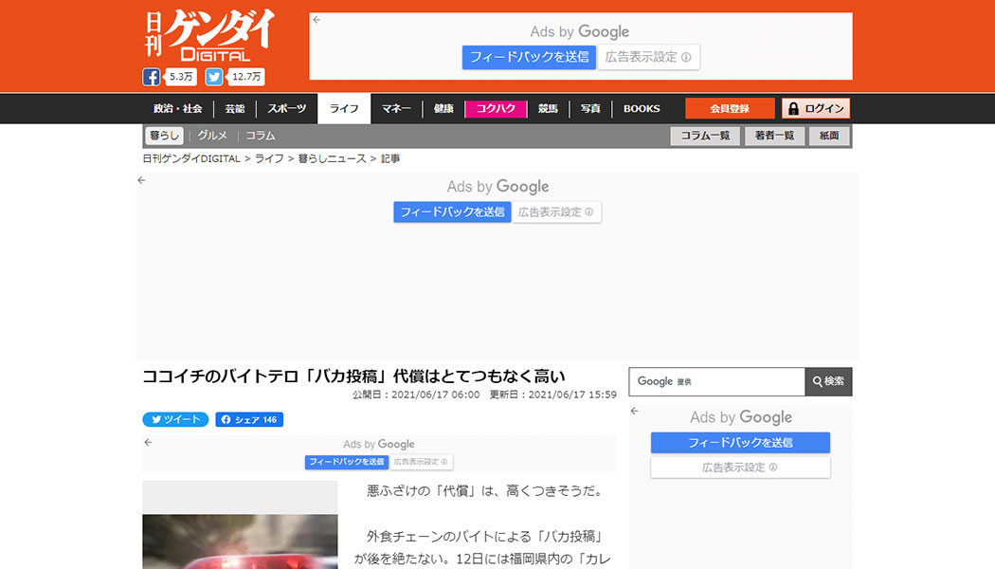Open the コクハク highlighted menu item
Viewport: 995px width, 569px height.
click(x=496, y=108)
